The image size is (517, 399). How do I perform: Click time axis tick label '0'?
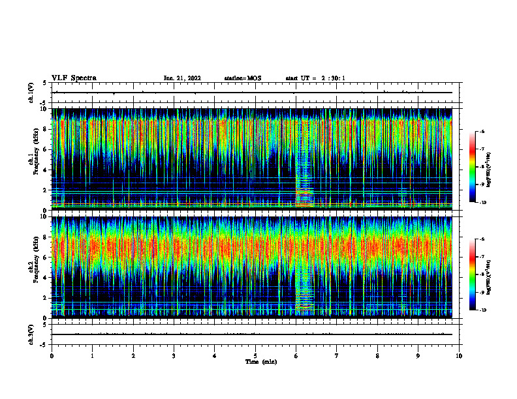pyautogui.click(x=52, y=356)
